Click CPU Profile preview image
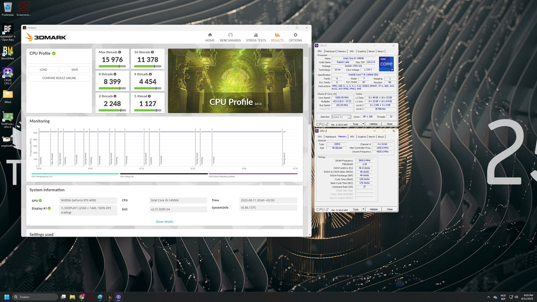This screenshot has width=537, height=302. tap(235, 81)
